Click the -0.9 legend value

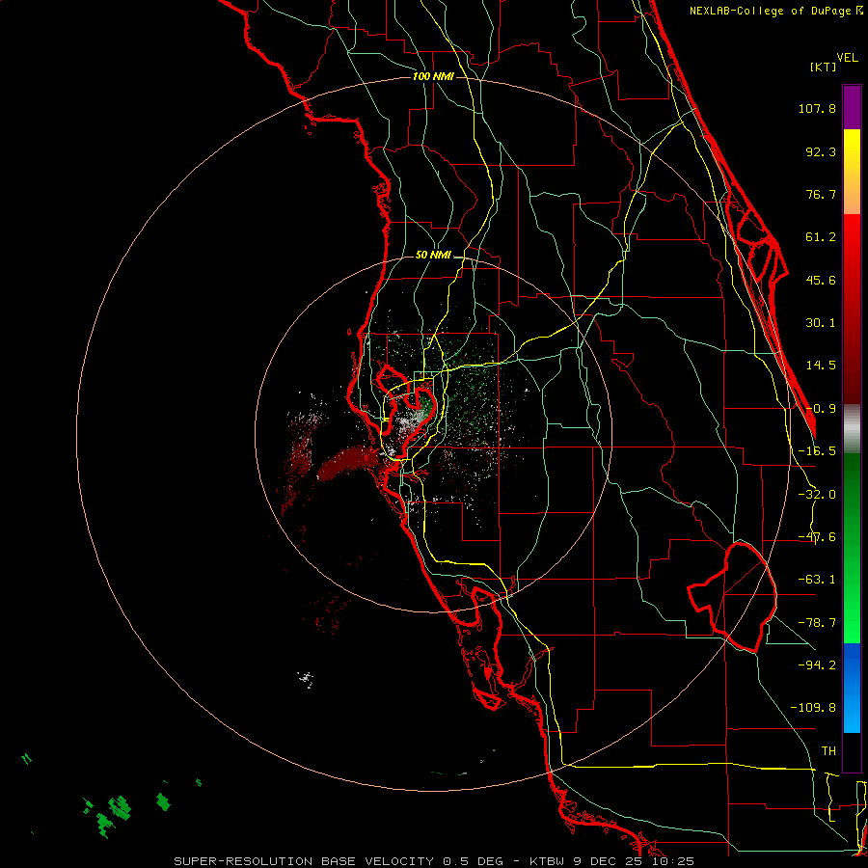pos(821,409)
